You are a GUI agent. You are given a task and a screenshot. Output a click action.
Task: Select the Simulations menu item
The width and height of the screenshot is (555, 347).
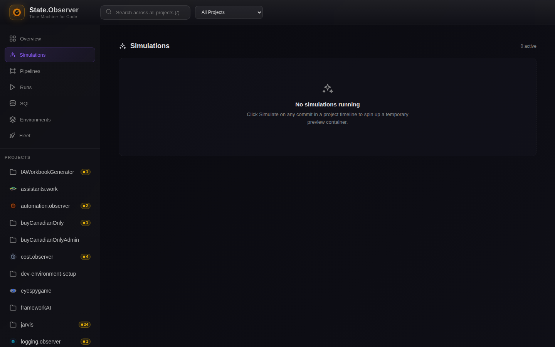(x=50, y=55)
